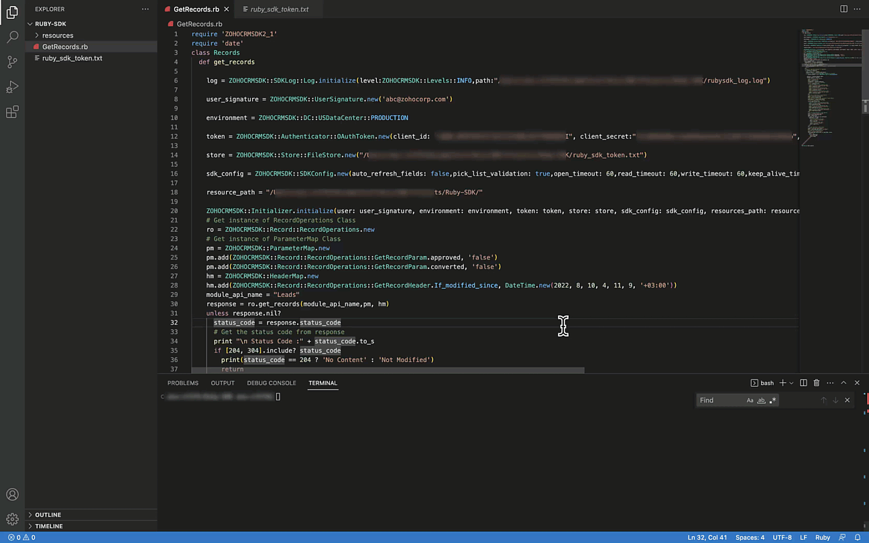The height and width of the screenshot is (543, 869).
Task: Add a new terminal with plus icon
Action: coord(782,383)
